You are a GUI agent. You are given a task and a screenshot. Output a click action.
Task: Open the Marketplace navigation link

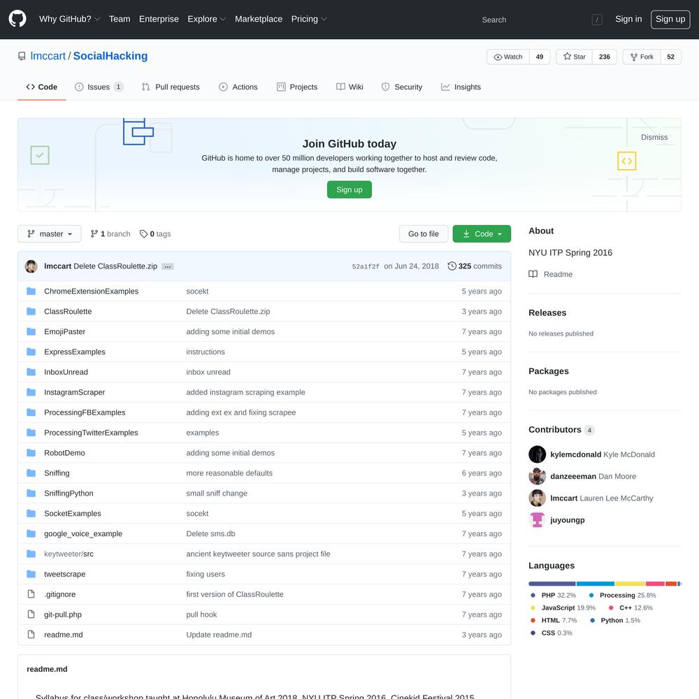pyautogui.click(x=259, y=19)
